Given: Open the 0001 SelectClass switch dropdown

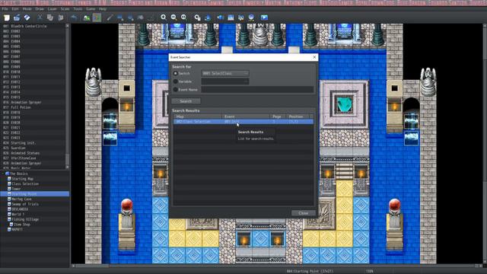Looking at the screenshot, I should pos(225,73).
